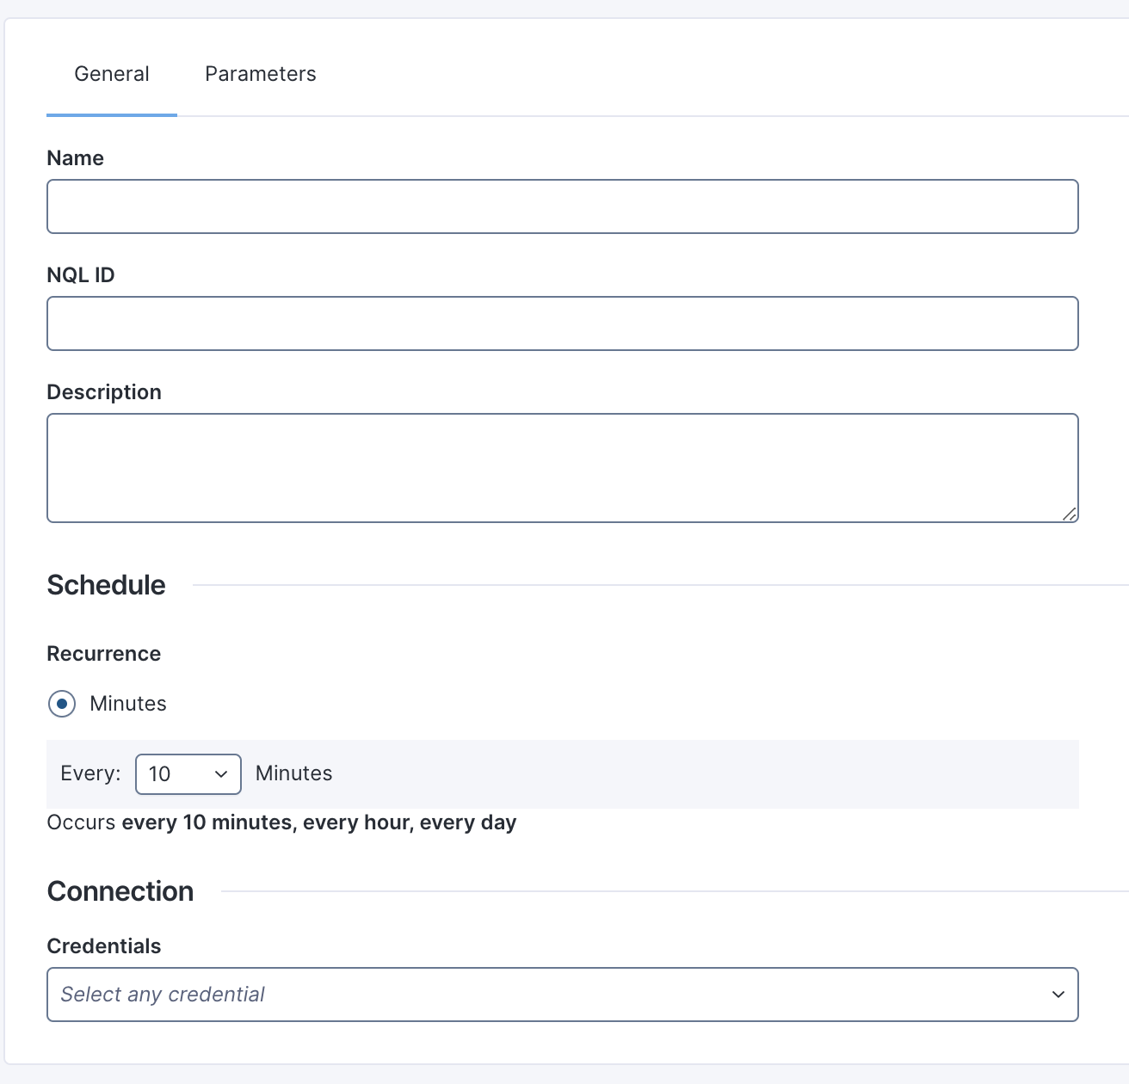Click the Recurrence label
Viewport: 1129px width, 1084px height.
pos(103,654)
